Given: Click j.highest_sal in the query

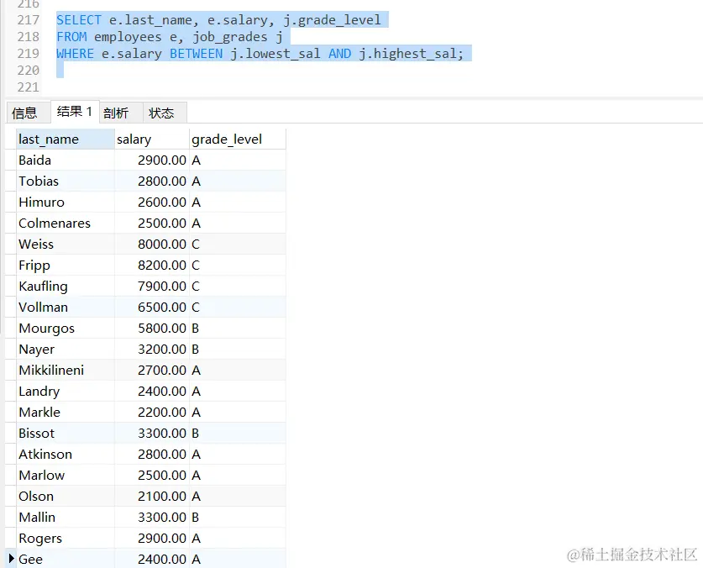Looking at the screenshot, I should [407, 54].
